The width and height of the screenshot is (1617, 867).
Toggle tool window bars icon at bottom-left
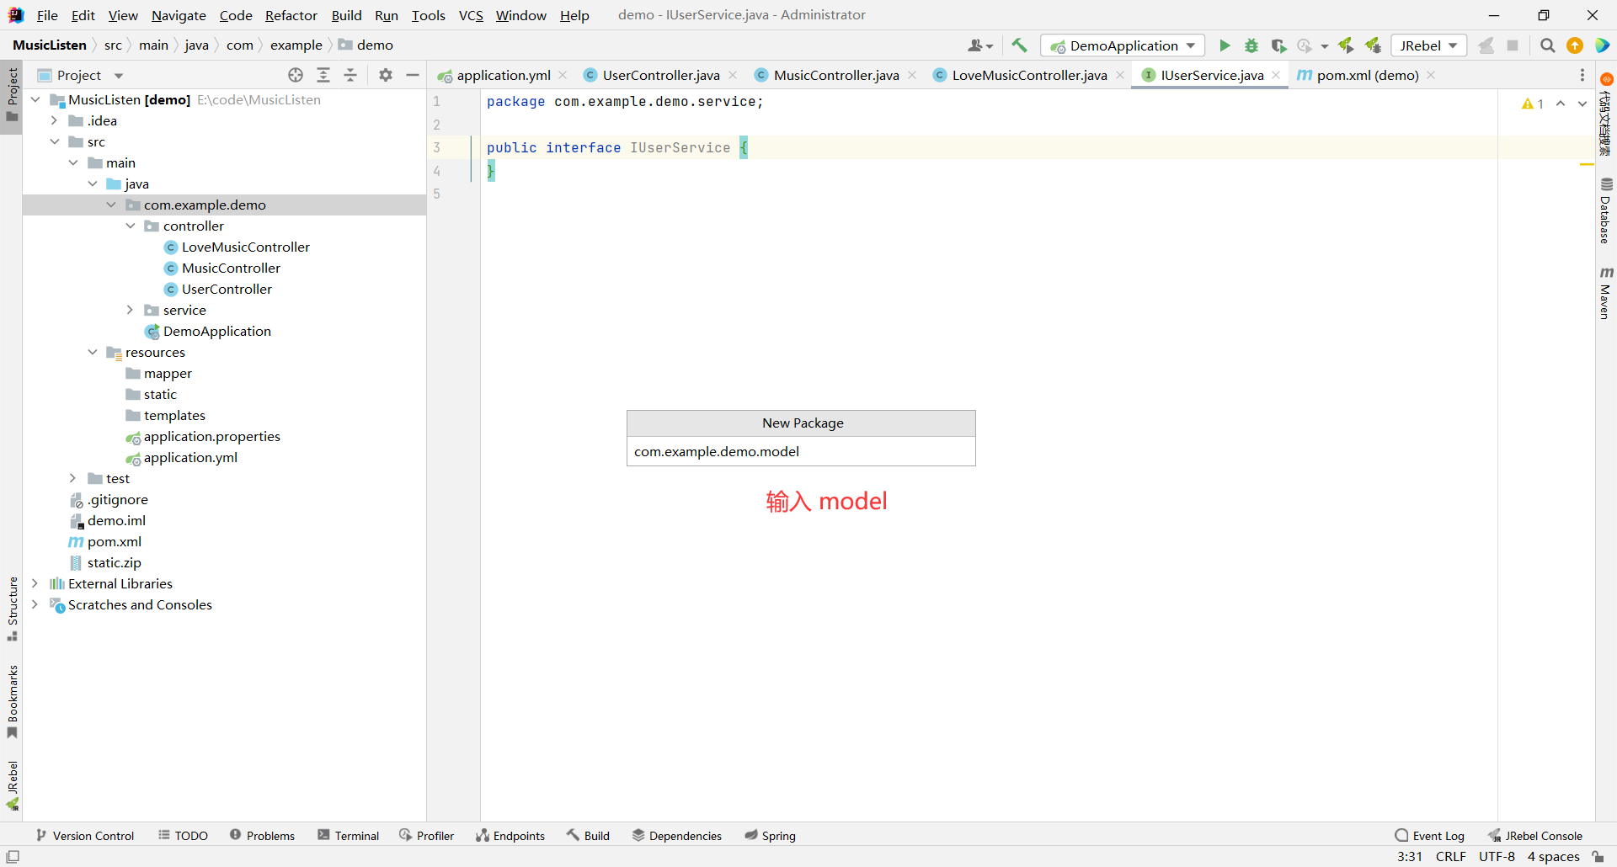pos(13,857)
